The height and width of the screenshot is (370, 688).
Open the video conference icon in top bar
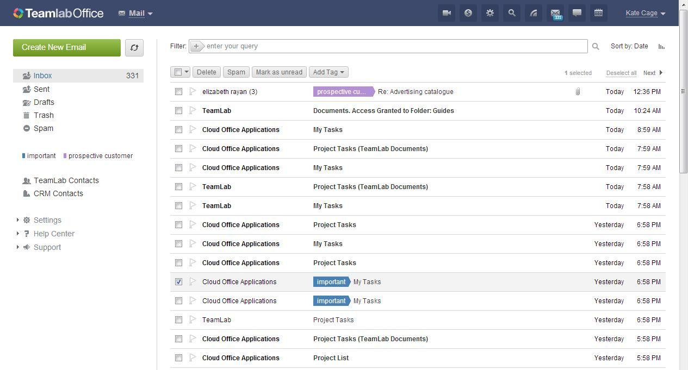(x=447, y=13)
